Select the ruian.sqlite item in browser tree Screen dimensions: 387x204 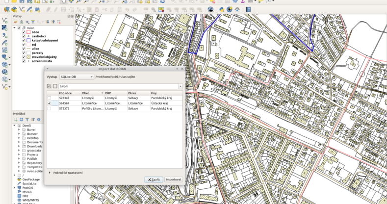tap(35, 171)
